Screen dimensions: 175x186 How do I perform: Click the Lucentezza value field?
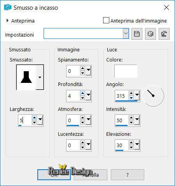click(73, 146)
